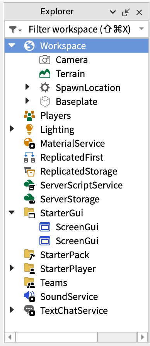
Task: Expand the TextChatService node
Action: pyautogui.click(x=12, y=310)
